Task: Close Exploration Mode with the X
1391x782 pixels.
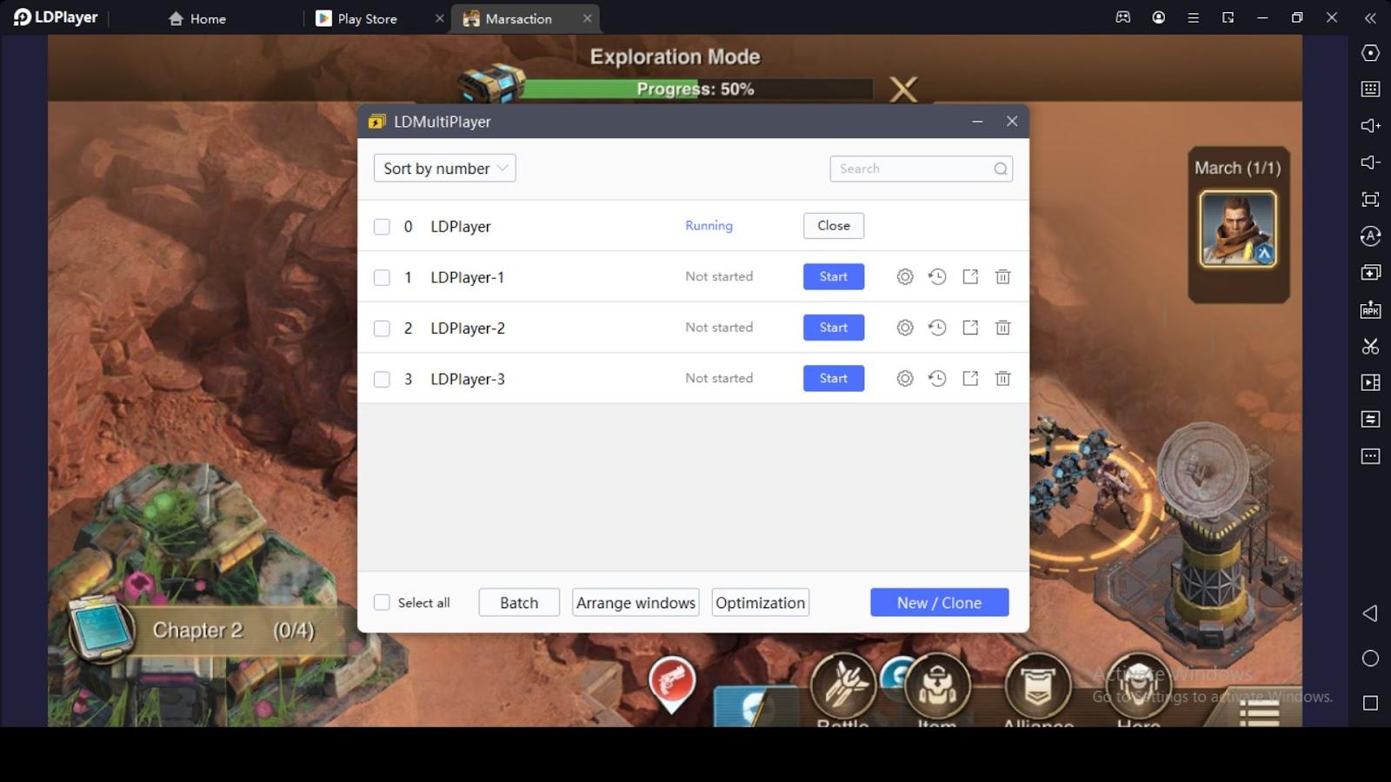Action: [x=903, y=89]
